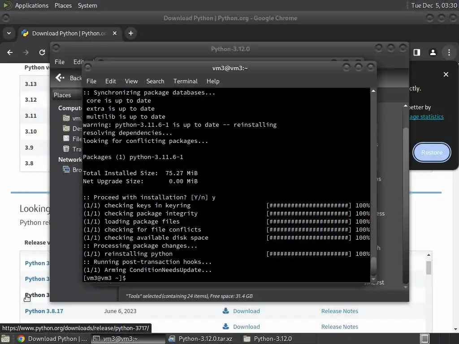Screen dimensions: 459x344
Task: Dismiss the restore popup with X
Action: [x=446, y=74]
